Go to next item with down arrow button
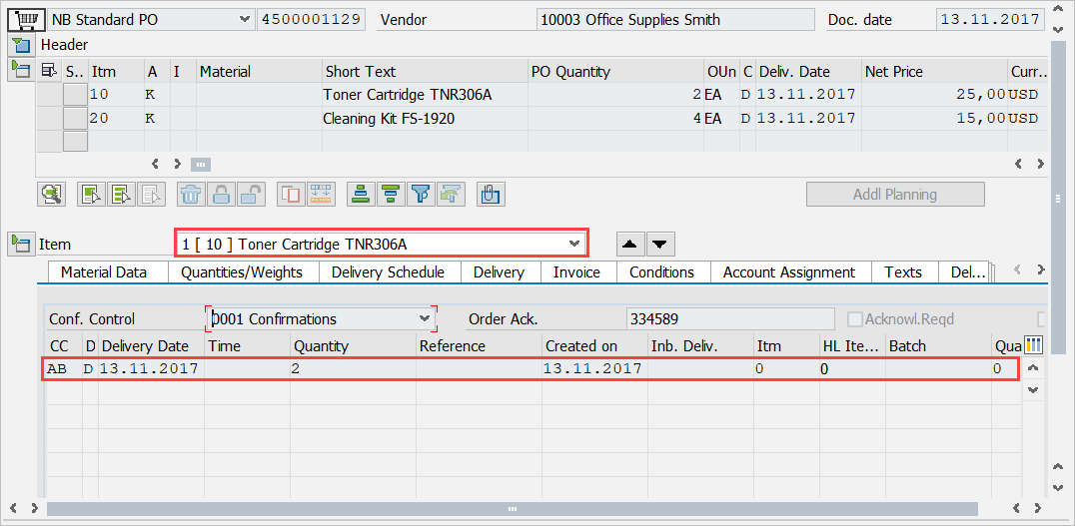This screenshot has height=526, width=1075. (x=660, y=244)
